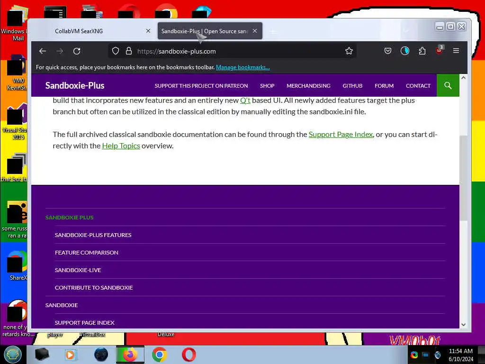The height and width of the screenshot is (364, 485).
Task: Click colorful tray icon in system tray
Action: 414,355
